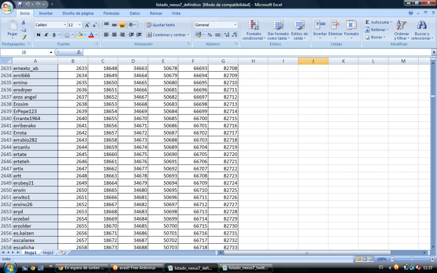
Task: Switch to the Fórmulas ribbon tab
Action: pyautogui.click(x=111, y=14)
